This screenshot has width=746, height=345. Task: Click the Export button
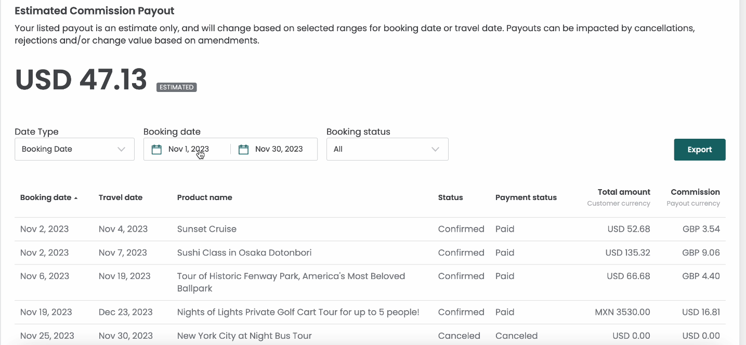700,150
